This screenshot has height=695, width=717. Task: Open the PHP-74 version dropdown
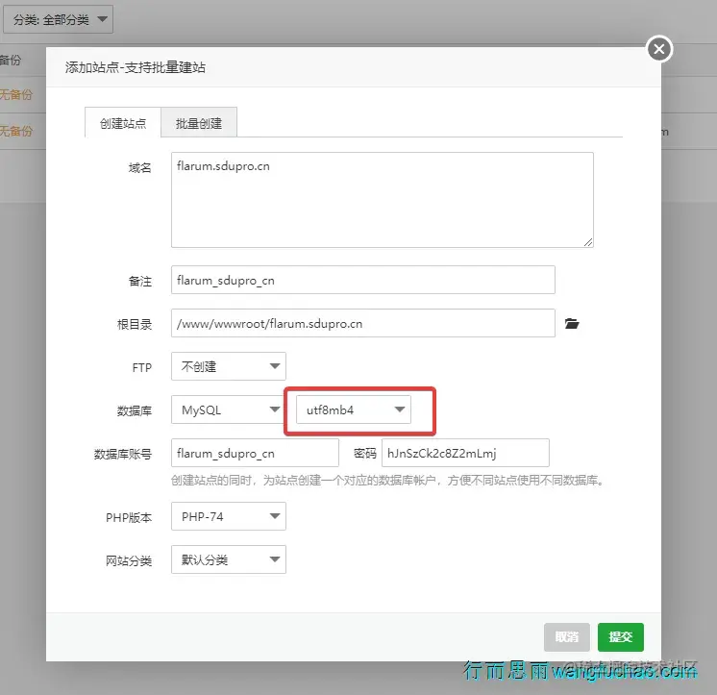point(229,516)
